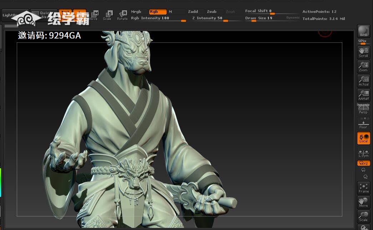Open Quick Sketch mode
Screen dimensions: 373x230
(44, 15)
